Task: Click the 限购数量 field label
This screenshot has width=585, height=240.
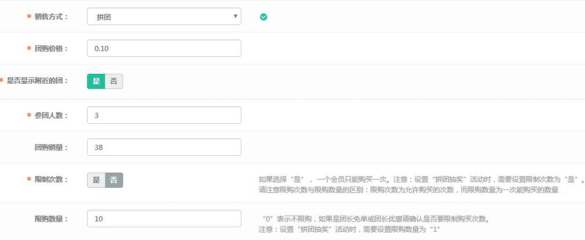Action: click(x=51, y=218)
